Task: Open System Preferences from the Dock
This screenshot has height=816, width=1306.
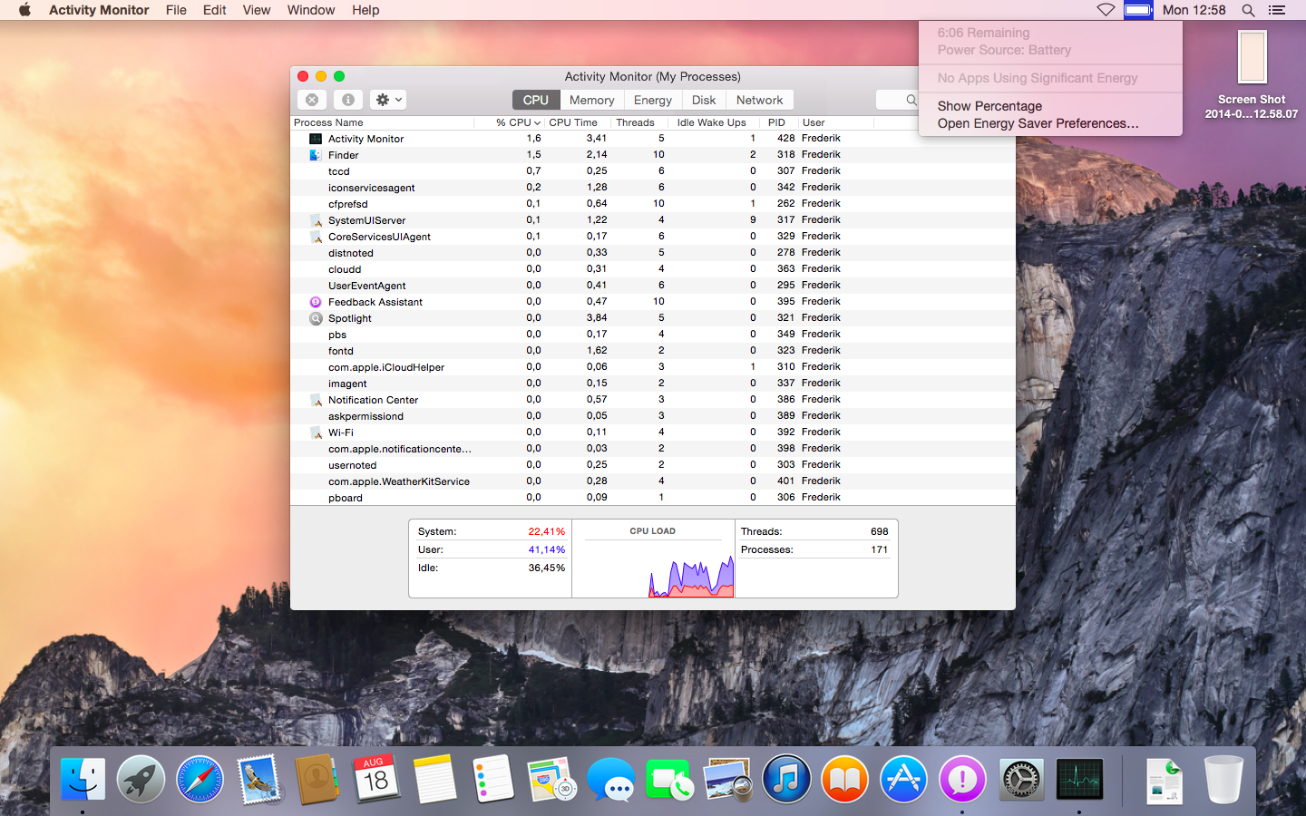Action: [1021, 780]
